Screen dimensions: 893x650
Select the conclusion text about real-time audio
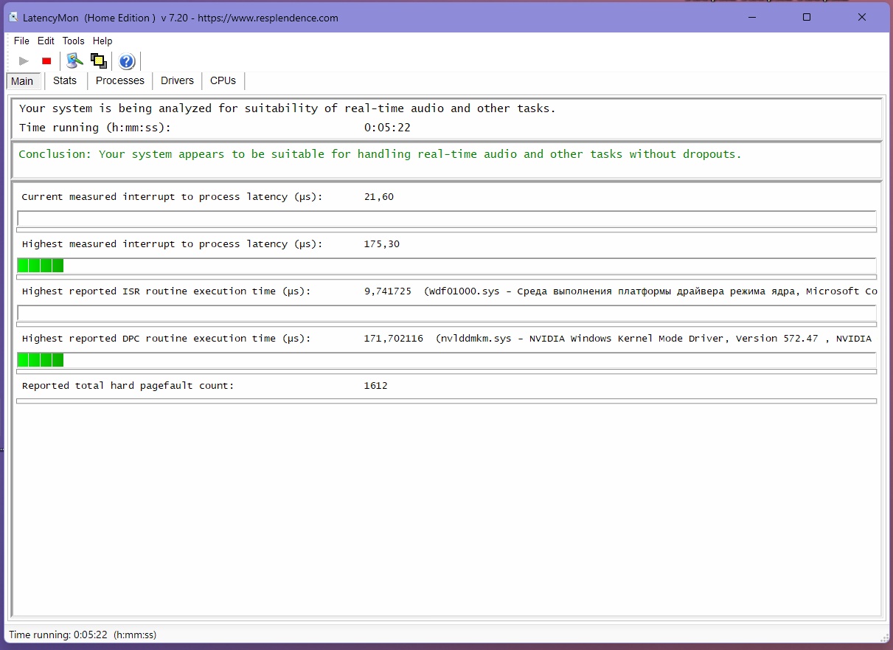[380, 154]
